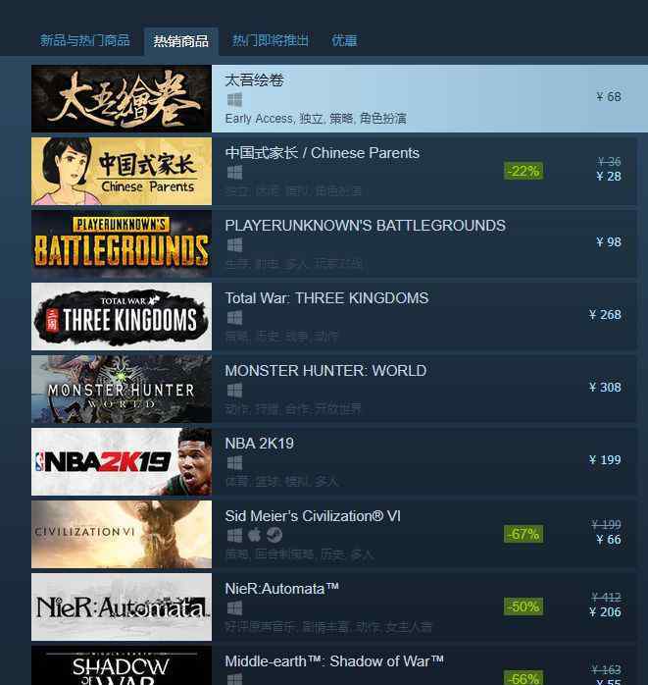Click the ¥ 308 price of Monster Hunter
The width and height of the screenshot is (648, 685).
[x=605, y=387]
